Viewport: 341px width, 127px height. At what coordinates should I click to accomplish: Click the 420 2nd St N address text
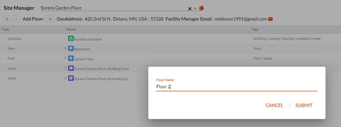pyautogui.click(x=124, y=19)
